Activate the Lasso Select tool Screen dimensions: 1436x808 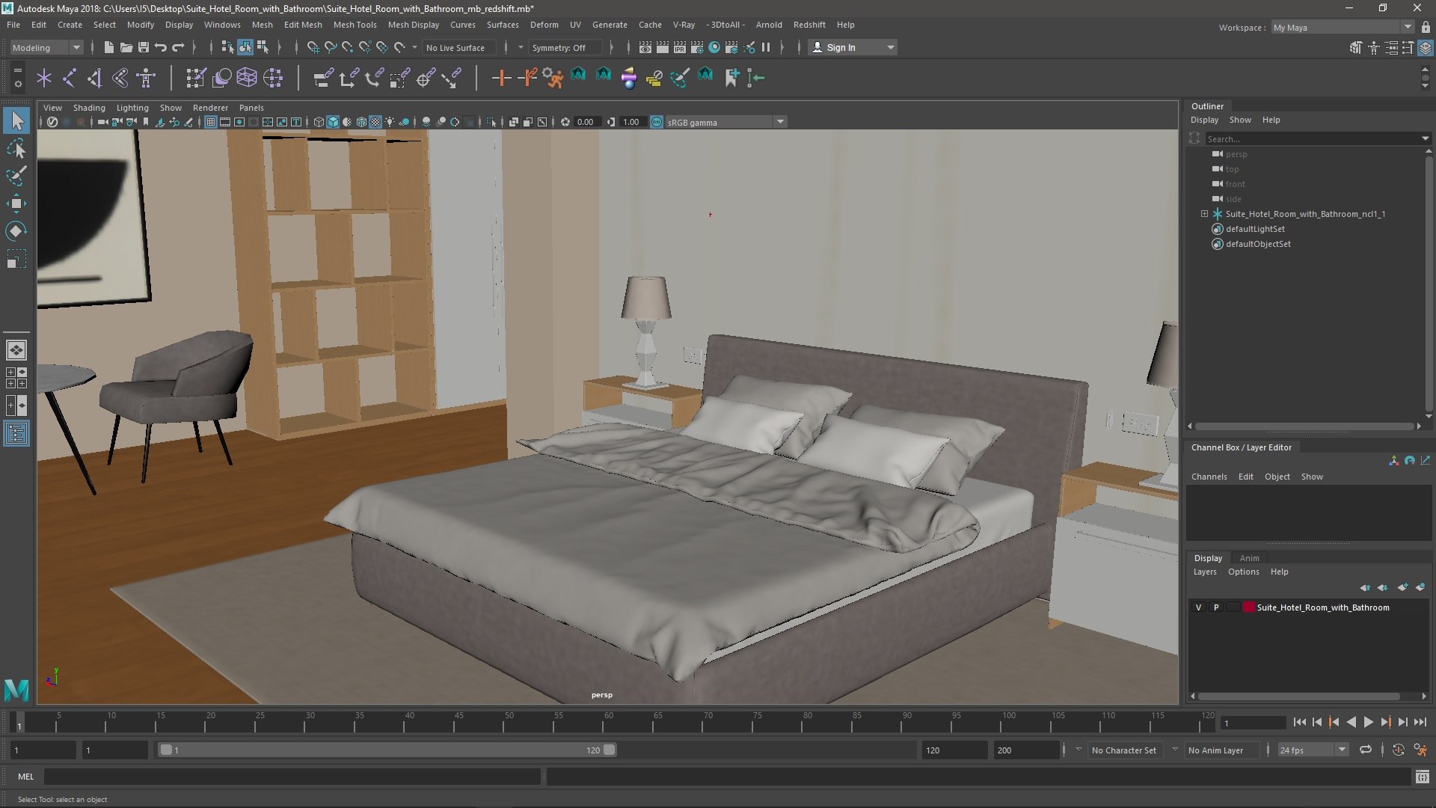[16, 148]
